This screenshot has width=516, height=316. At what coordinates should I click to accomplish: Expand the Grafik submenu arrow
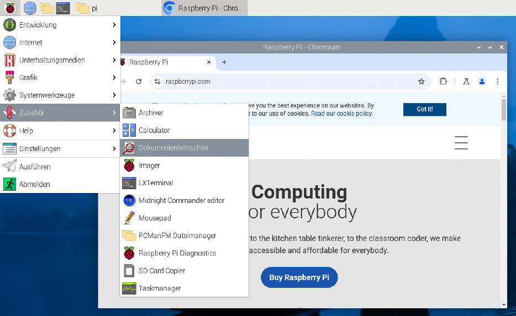[x=114, y=78]
